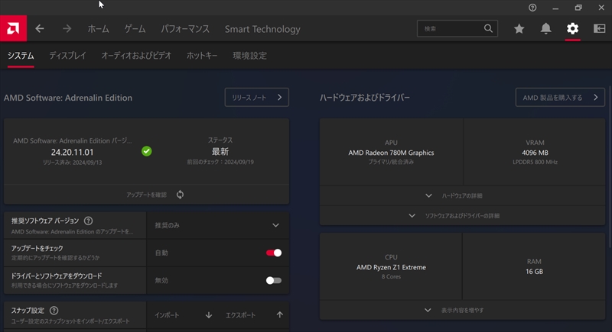Click the 16 GB RAM value

click(534, 271)
